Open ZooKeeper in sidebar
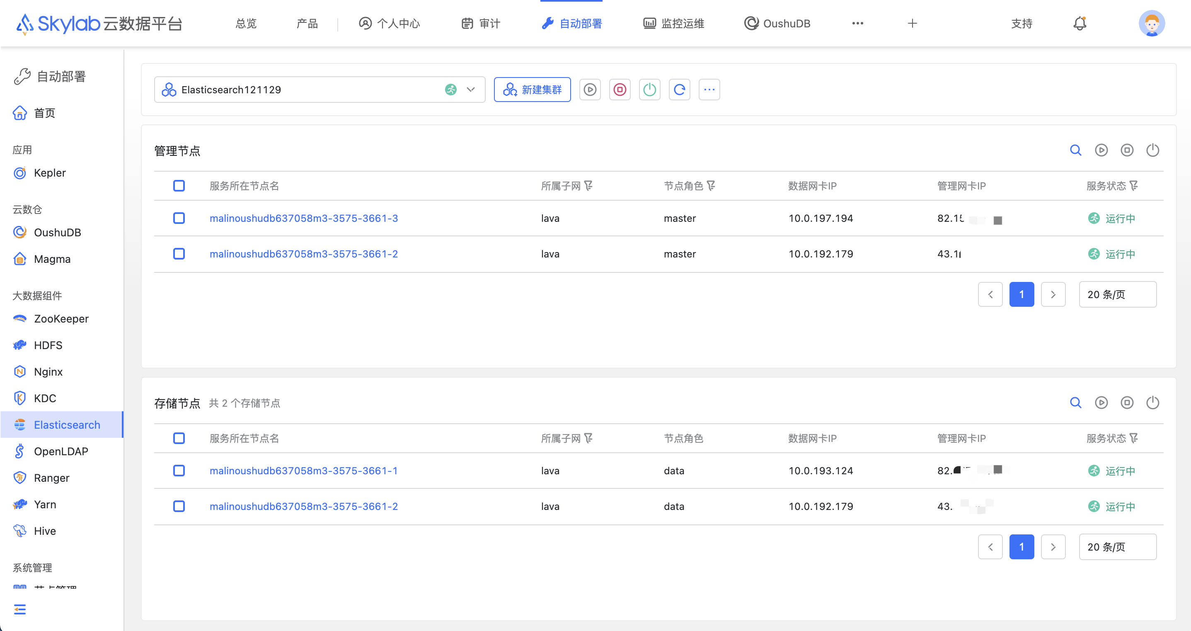The image size is (1191, 631). (x=62, y=319)
